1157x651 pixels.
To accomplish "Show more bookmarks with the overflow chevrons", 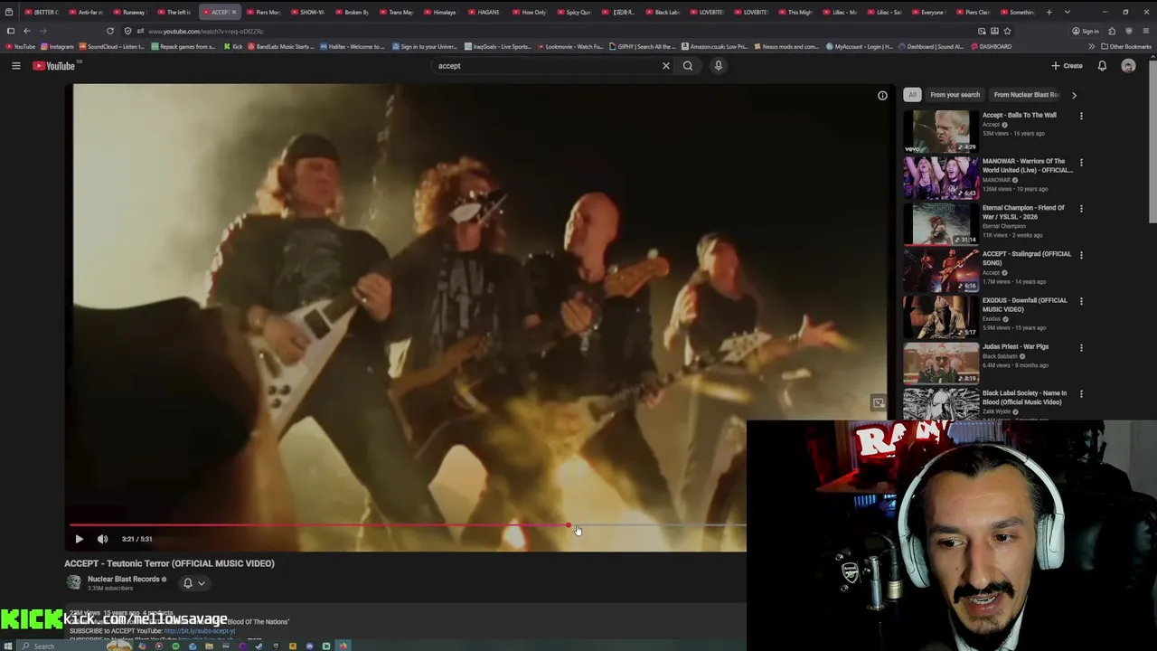I will coord(1091,46).
